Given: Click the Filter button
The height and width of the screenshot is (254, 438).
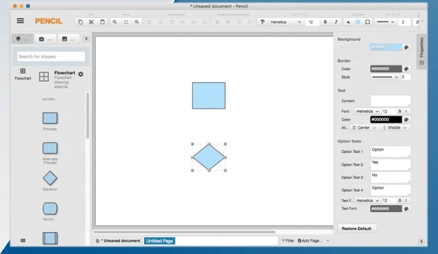Looking at the screenshot, I should pyautogui.click(x=288, y=240).
